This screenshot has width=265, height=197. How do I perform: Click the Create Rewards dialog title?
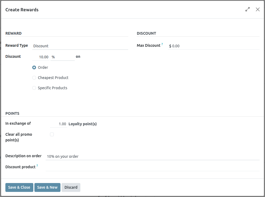coord(22,10)
